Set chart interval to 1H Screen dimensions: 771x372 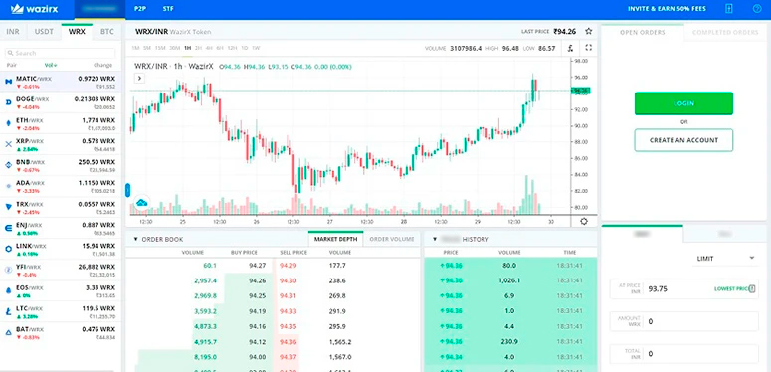point(187,48)
